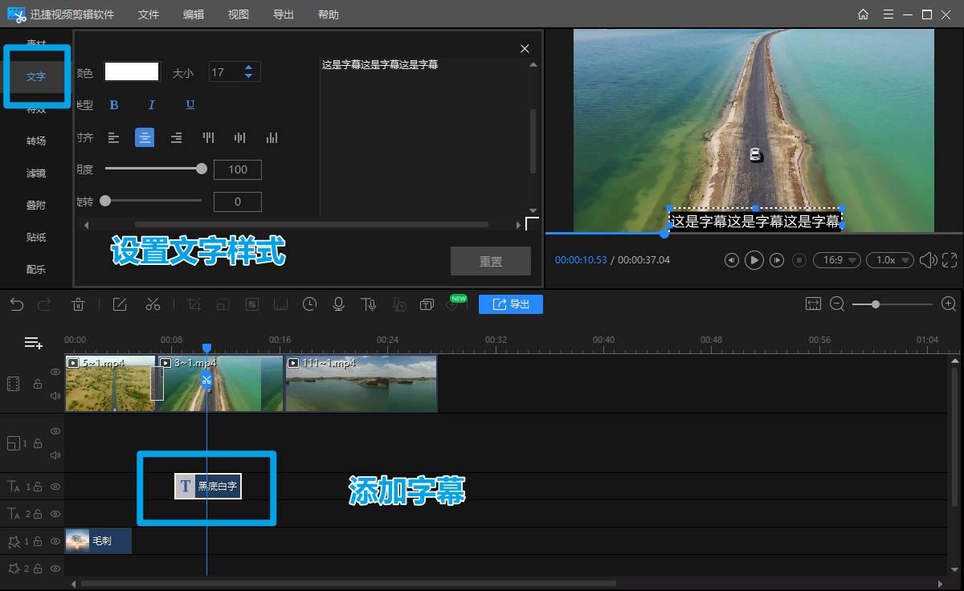The height and width of the screenshot is (591, 964).
Task: Align text to the right
Action: pyautogui.click(x=176, y=138)
